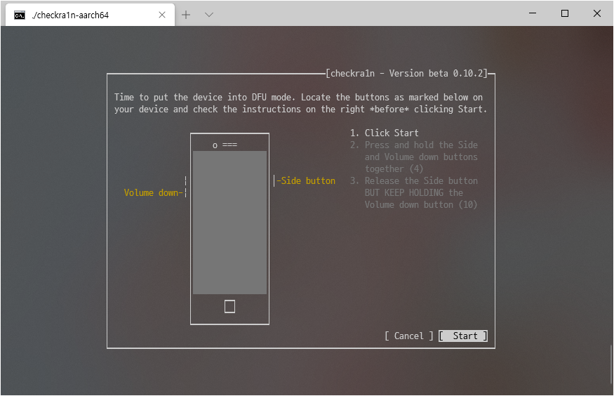Click the terminal icon on the tab
Viewport: 614px width, 396px height.
[x=20, y=15]
